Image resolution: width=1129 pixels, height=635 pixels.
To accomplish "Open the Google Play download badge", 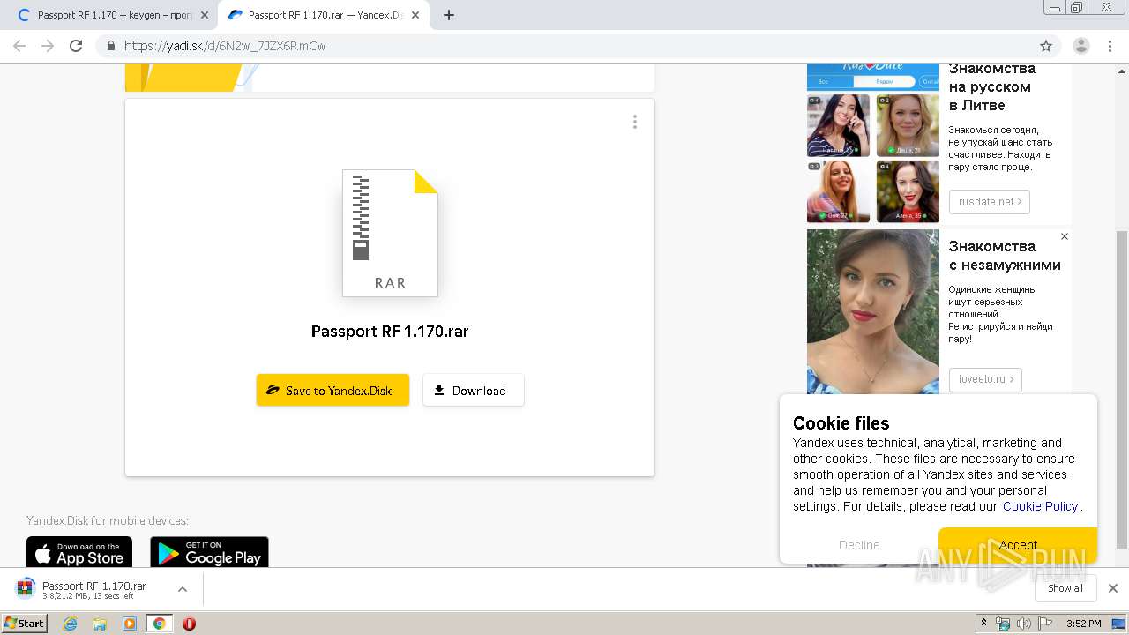I will pyautogui.click(x=209, y=552).
